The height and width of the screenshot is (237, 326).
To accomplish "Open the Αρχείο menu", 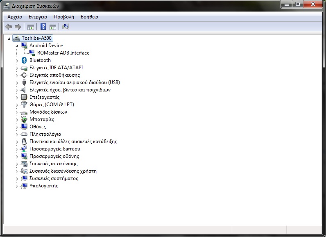I will click(14, 17).
